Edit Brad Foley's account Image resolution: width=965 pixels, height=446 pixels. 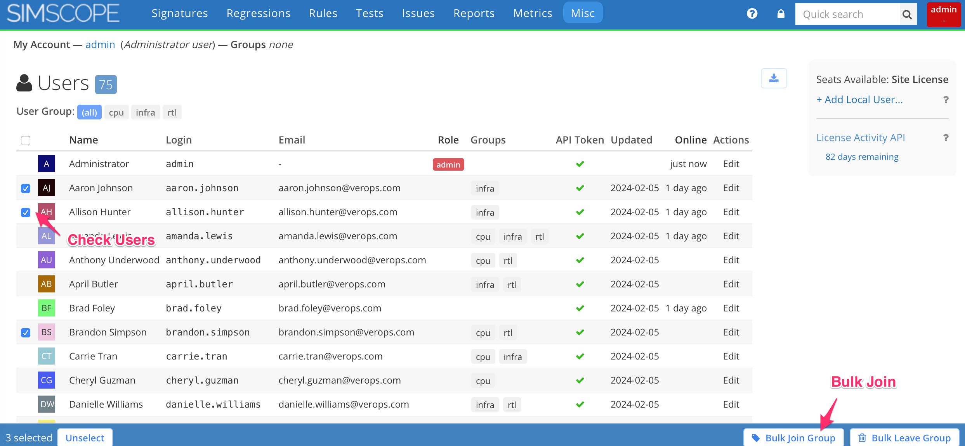(731, 308)
